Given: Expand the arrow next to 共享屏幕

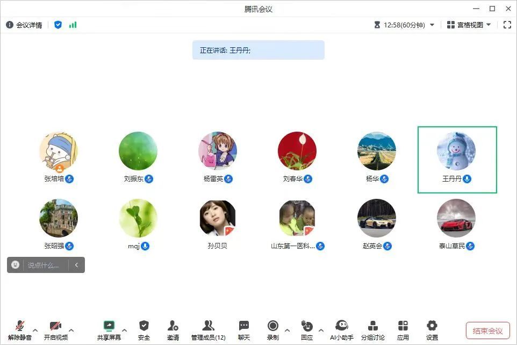Looking at the screenshot, I should click(125, 330).
